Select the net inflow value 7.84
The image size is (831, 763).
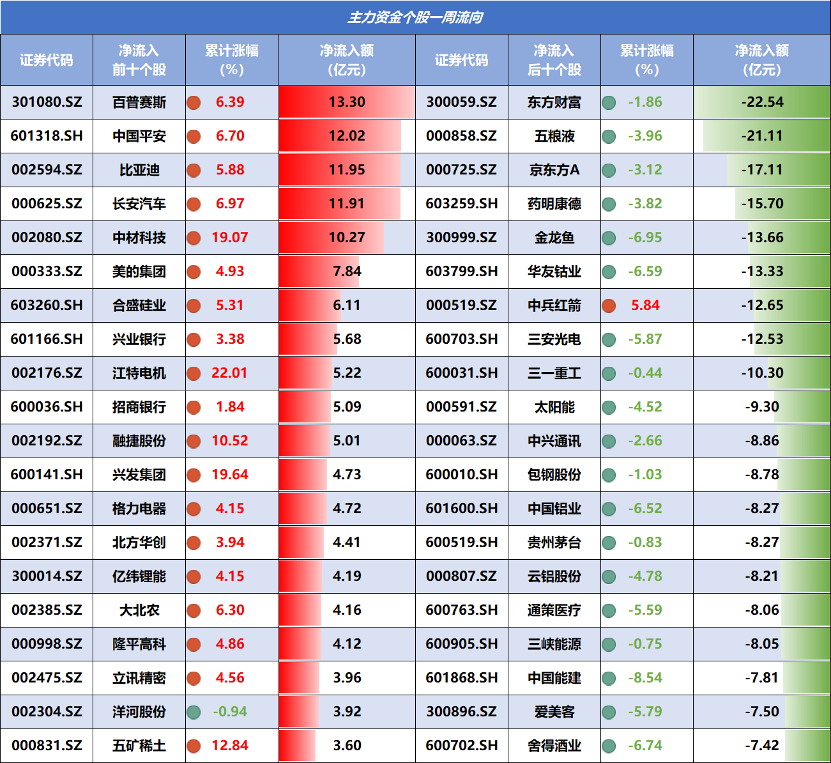[x=347, y=272]
